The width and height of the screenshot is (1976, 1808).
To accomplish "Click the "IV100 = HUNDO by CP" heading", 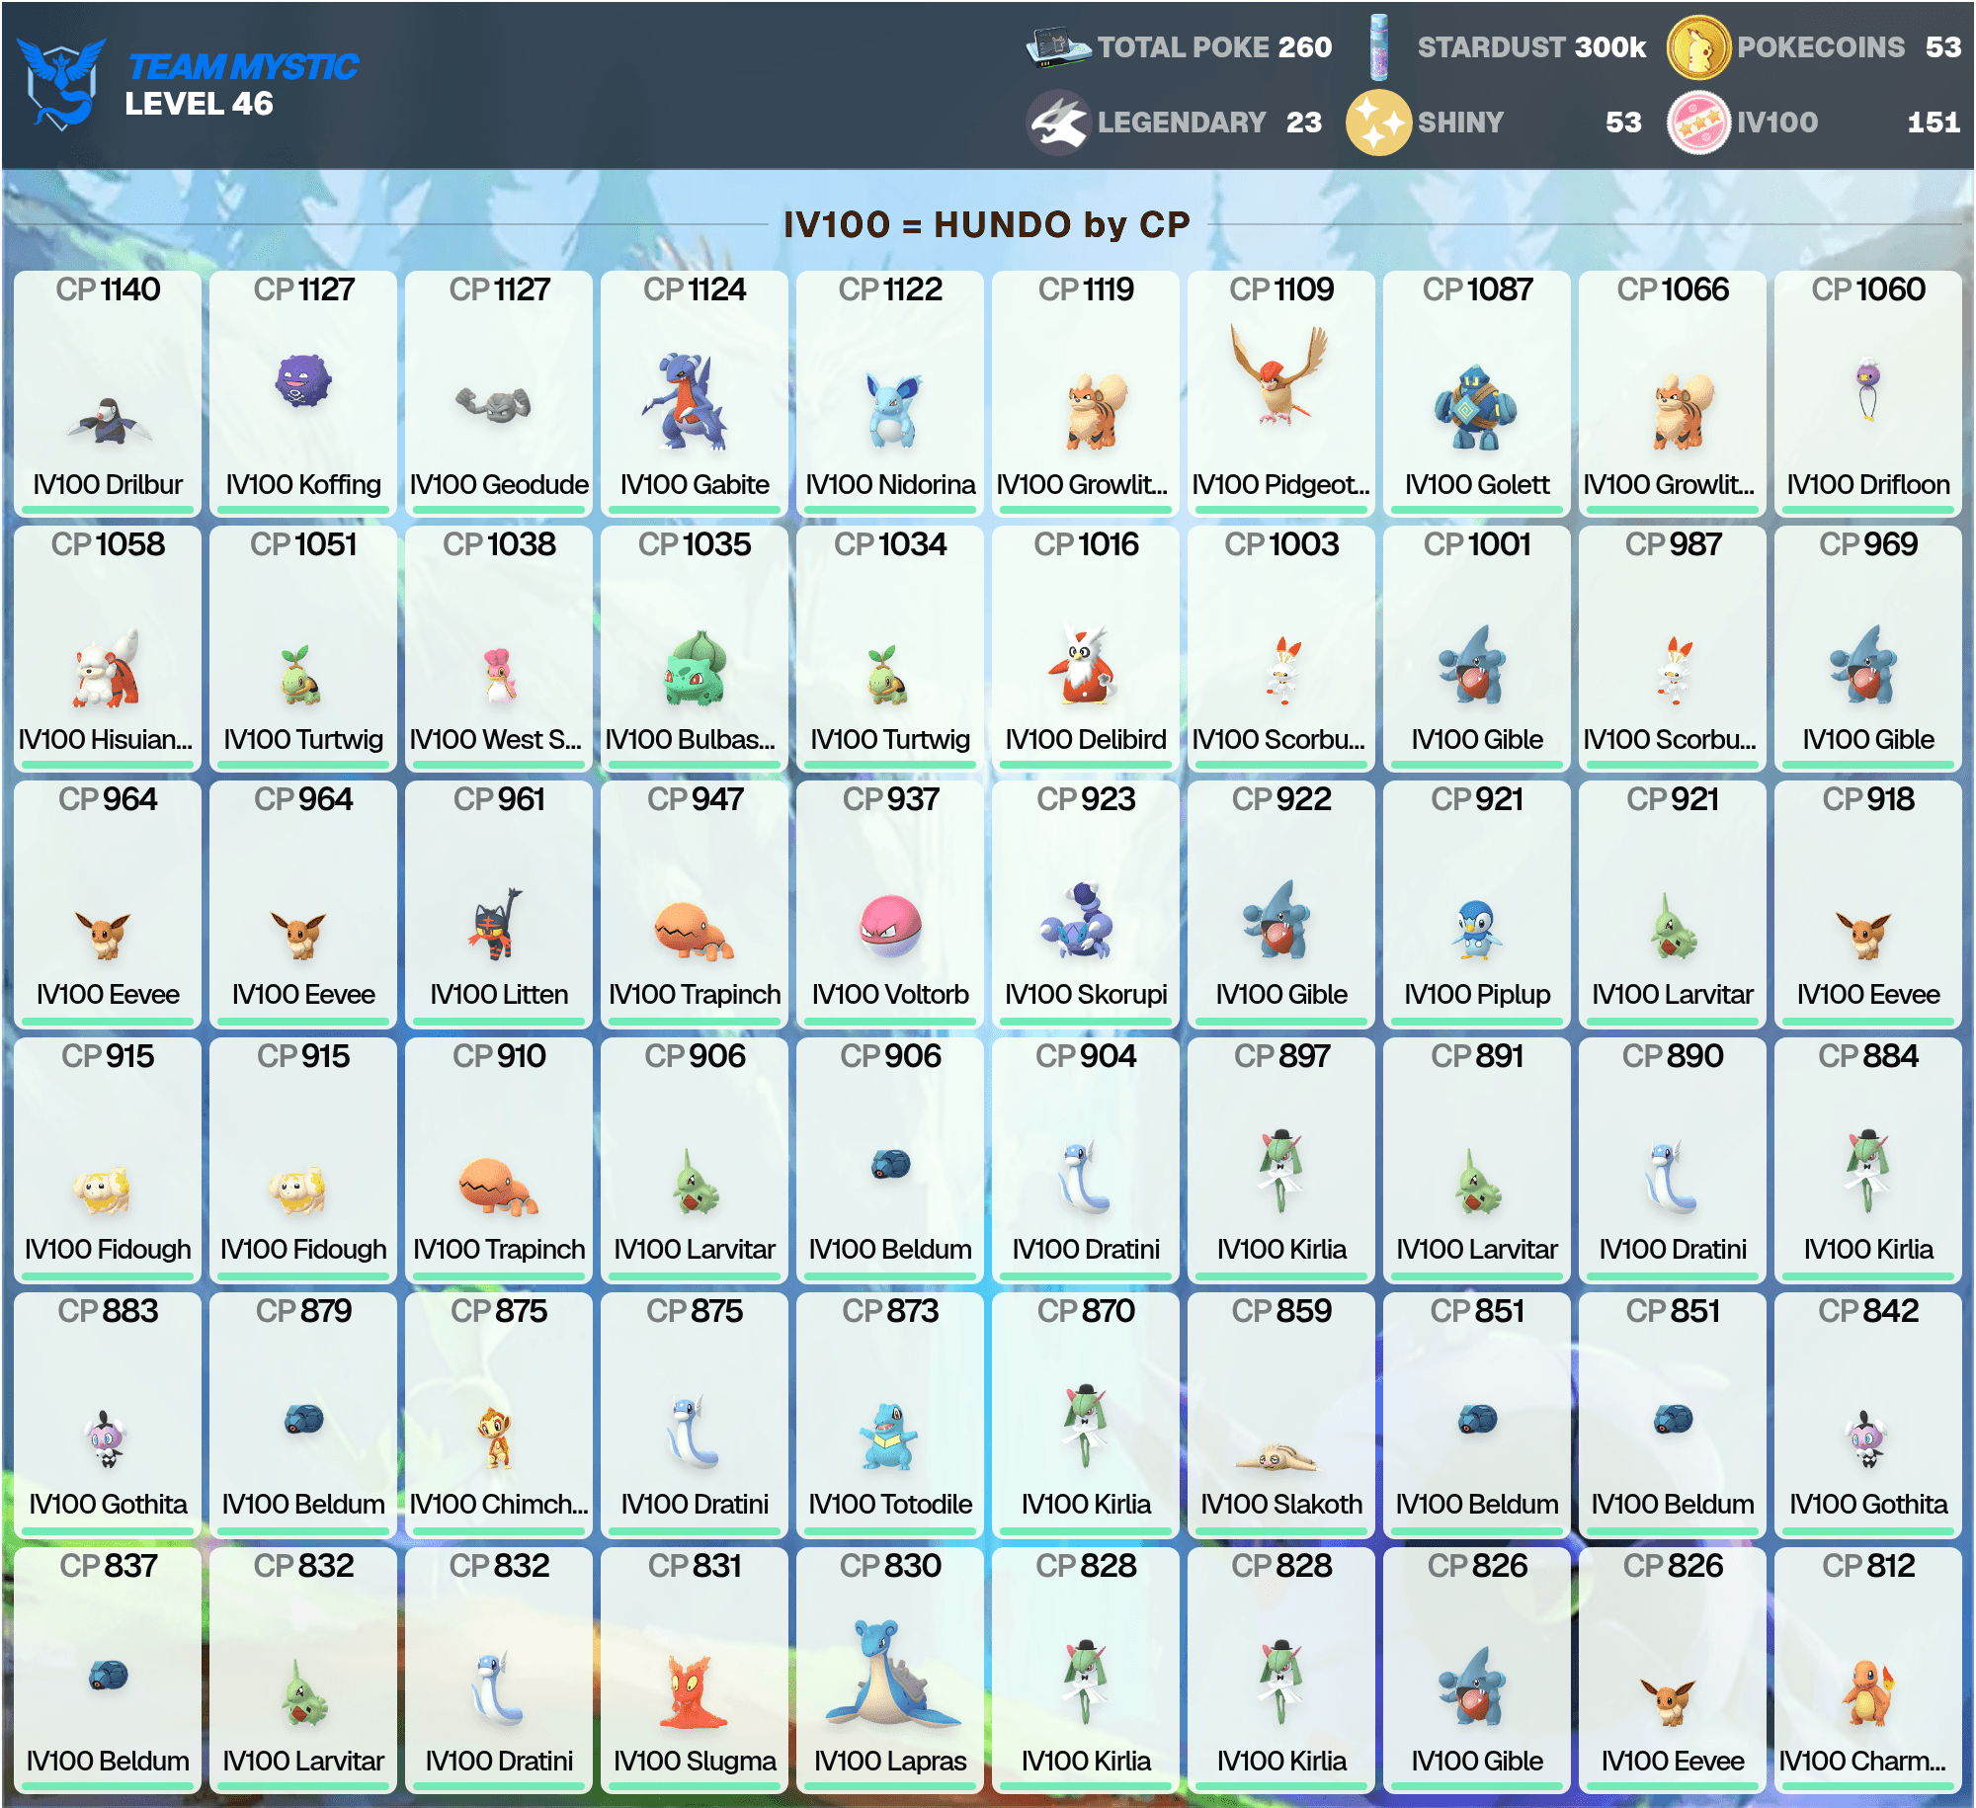I will coord(986,224).
